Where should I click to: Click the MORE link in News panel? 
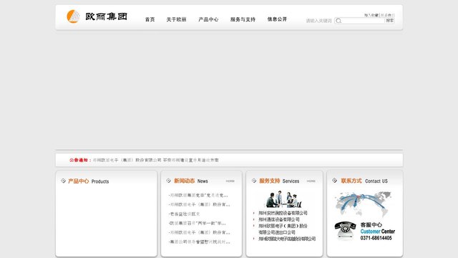click(230, 181)
